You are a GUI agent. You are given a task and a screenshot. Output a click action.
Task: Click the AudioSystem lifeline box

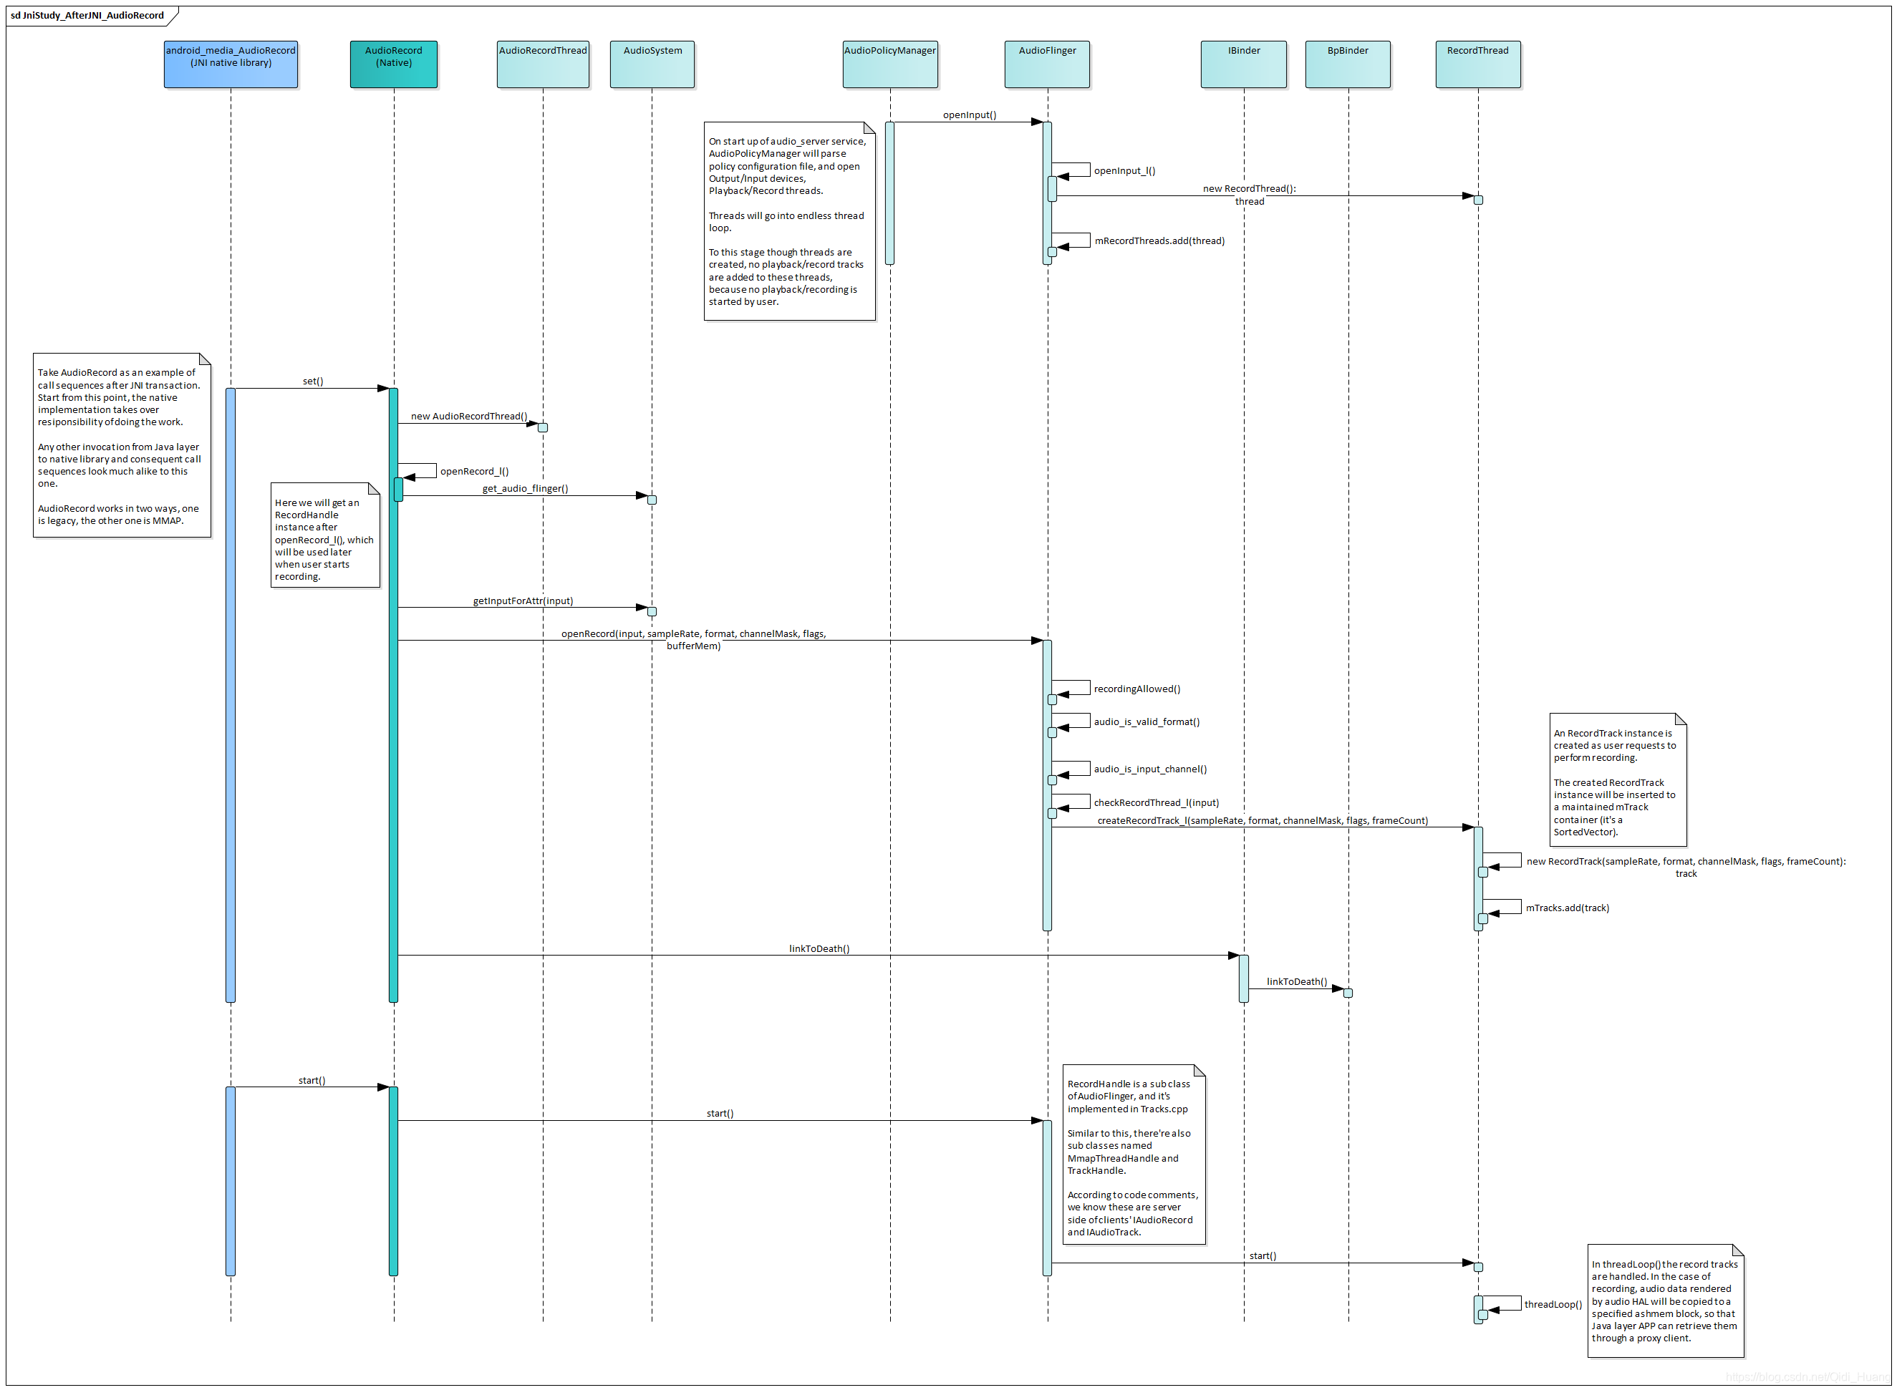coord(652,64)
